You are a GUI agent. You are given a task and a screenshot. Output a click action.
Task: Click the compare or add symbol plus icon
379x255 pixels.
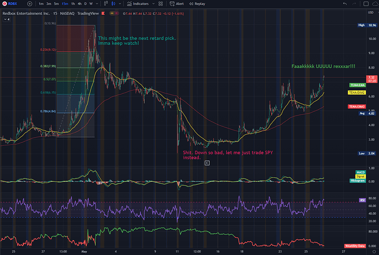click(x=30, y=4)
